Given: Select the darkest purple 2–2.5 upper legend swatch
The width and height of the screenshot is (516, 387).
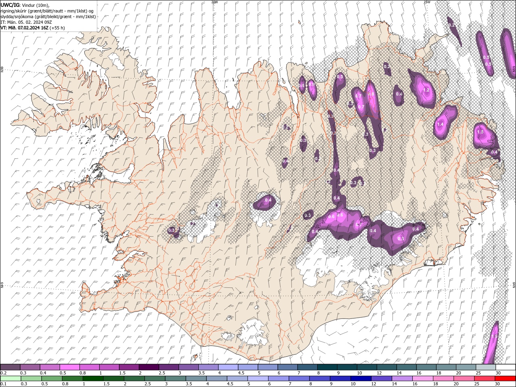Looking at the screenshot, I should pos(149,367).
